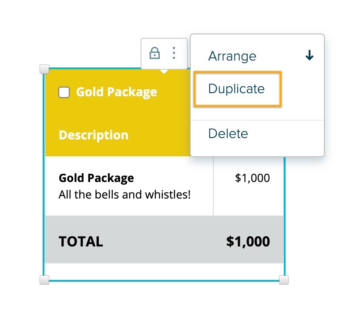Click the top-left resize handle
This screenshot has width=357, height=310.
coord(44,69)
